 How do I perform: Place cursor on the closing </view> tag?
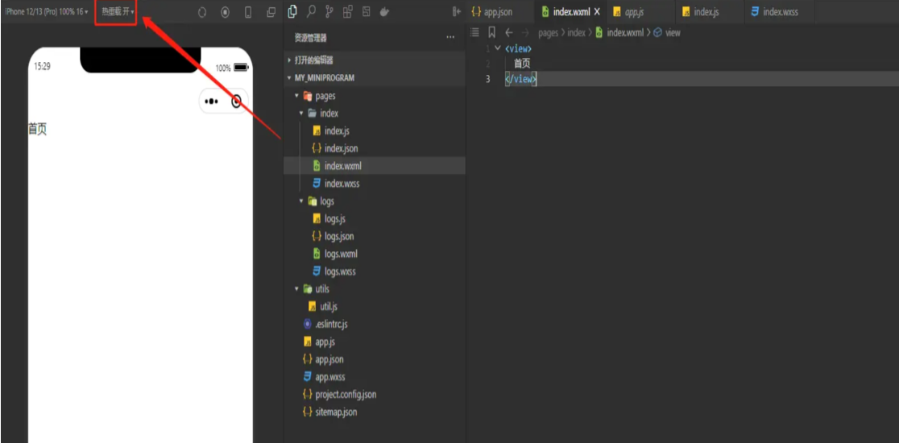click(x=520, y=79)
